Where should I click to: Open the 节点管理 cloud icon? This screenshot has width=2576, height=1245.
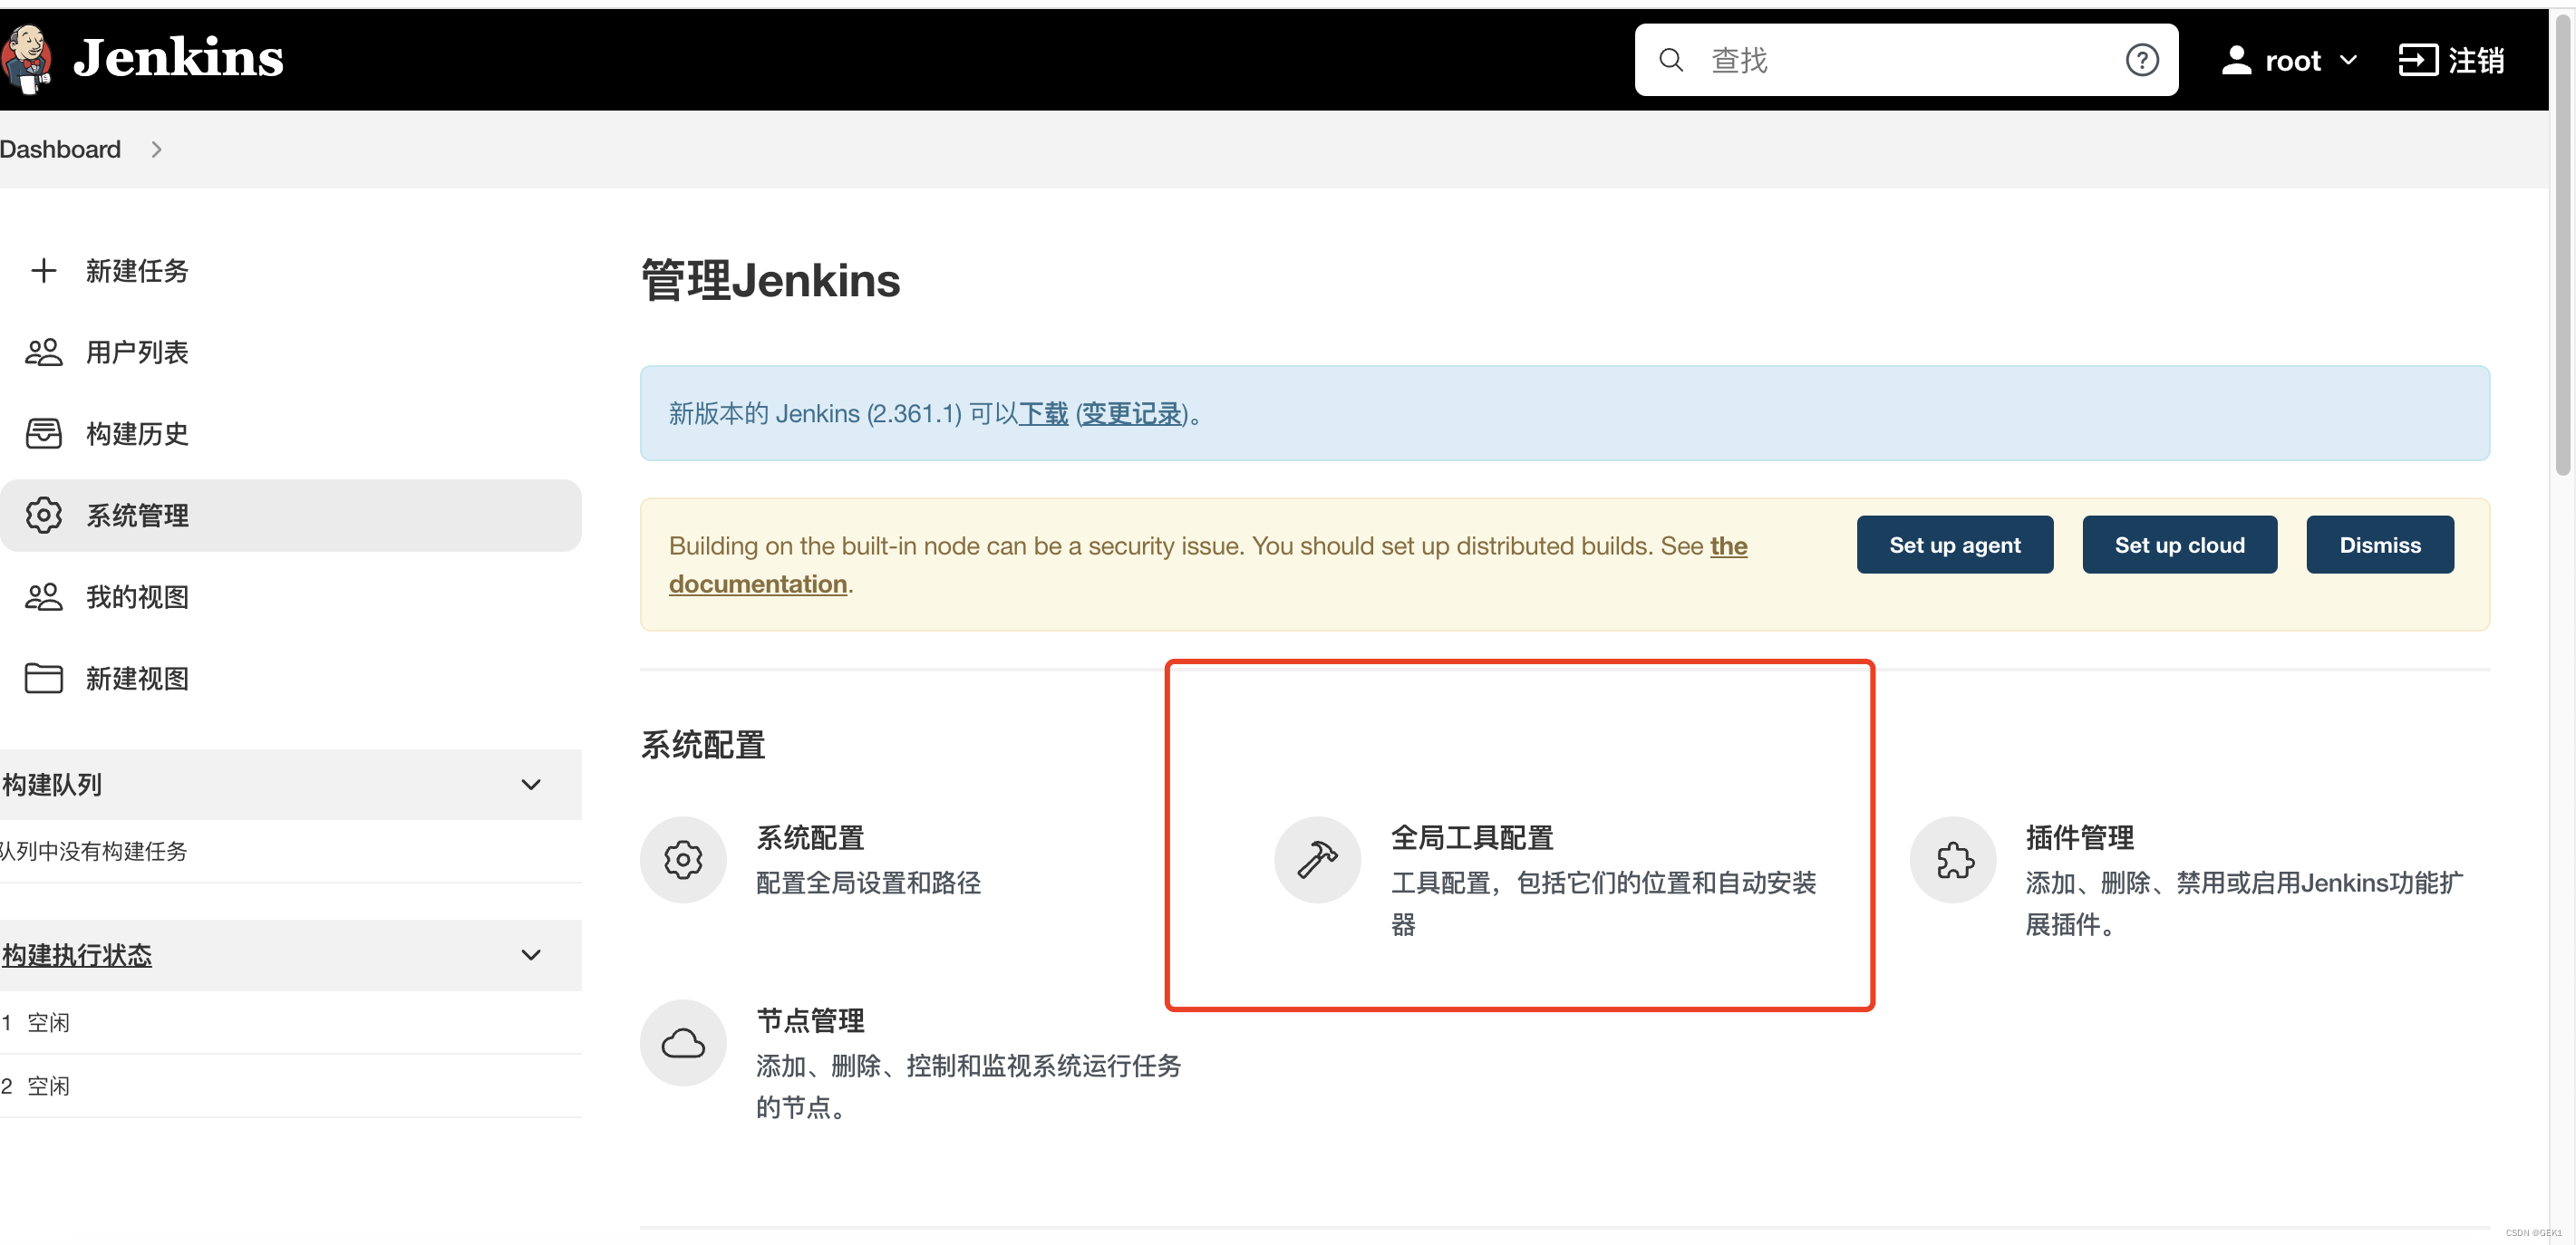pyautogui.click(x=683, y=1043)
